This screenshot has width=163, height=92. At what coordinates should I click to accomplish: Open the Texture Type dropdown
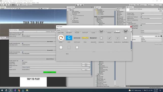point(151,13)
